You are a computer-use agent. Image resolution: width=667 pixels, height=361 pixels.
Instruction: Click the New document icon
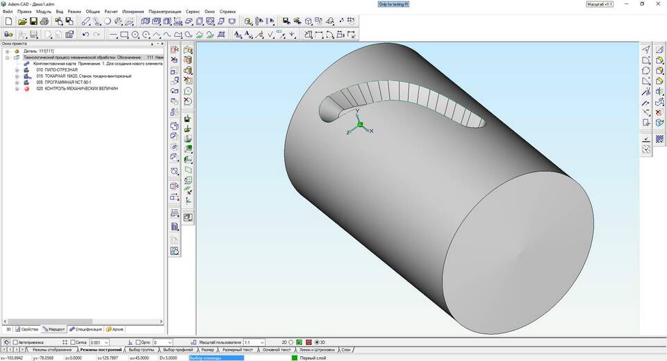9,22
